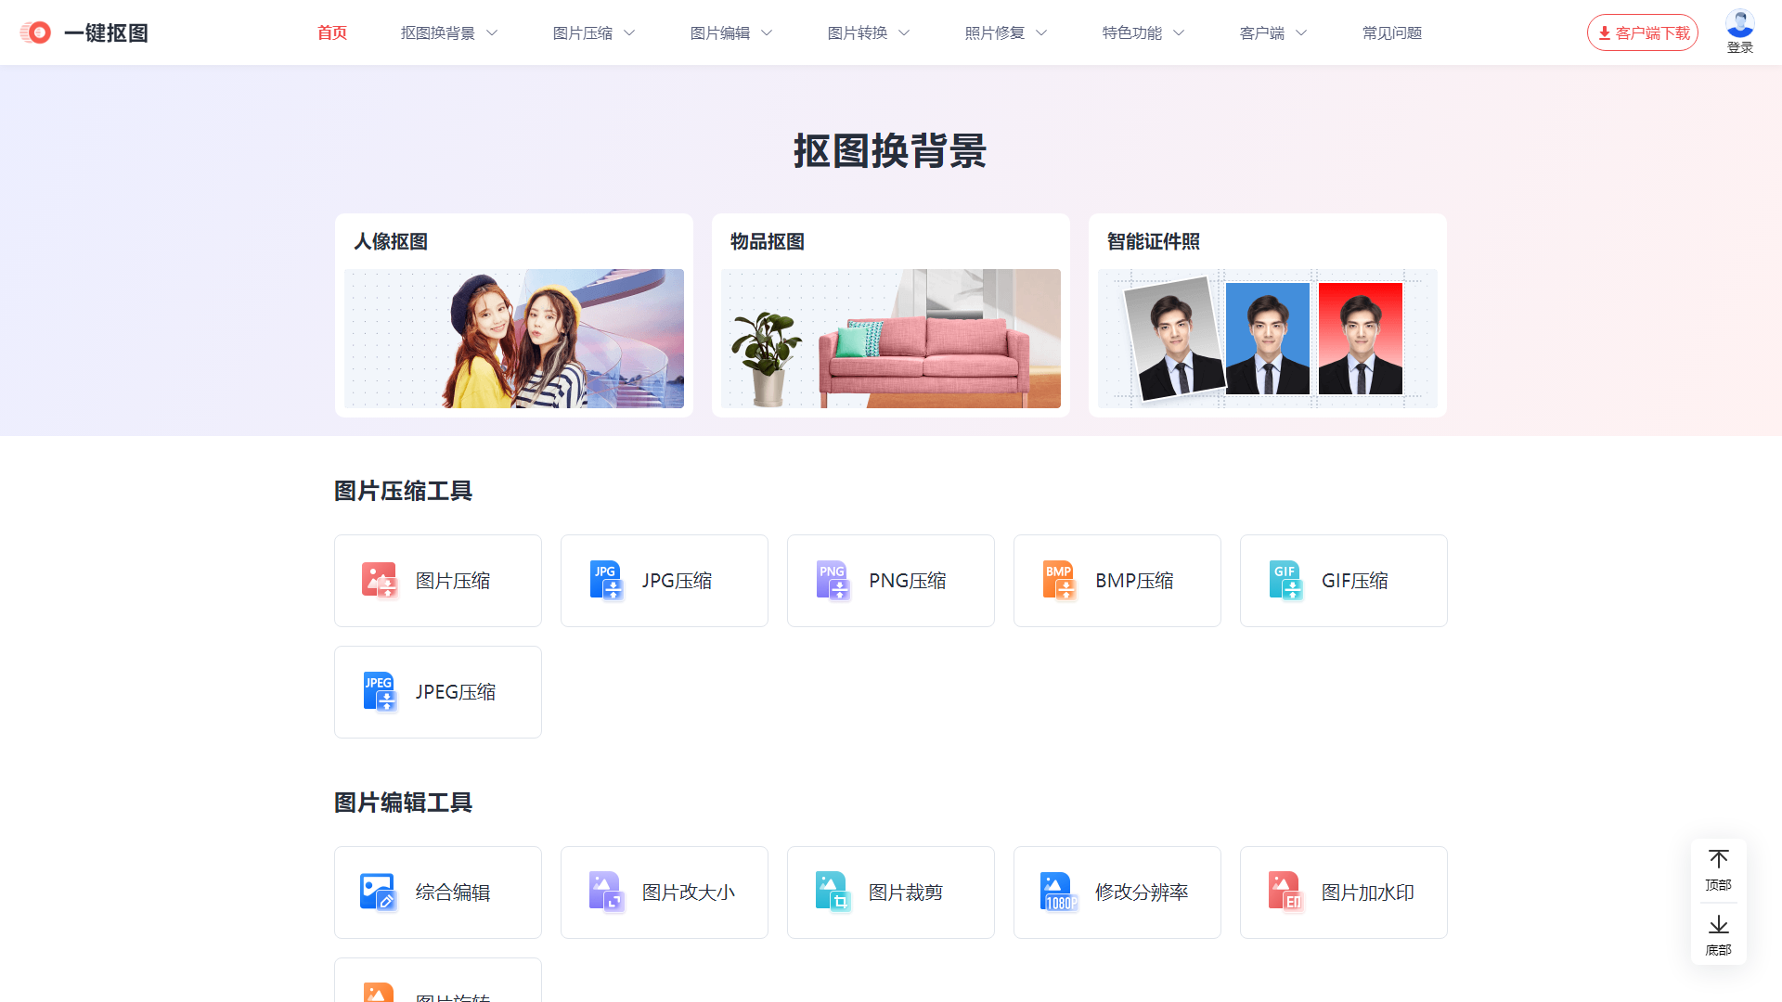Open the 修改分辨率 tool
Screen dimensions: 1782x1002
tap(1117, 892)
